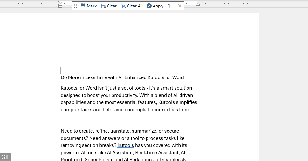Click the heading 'Do More in Less Time'
Image resolution: width=308 pixels, height=161 pixels.
tap(122, 77)
